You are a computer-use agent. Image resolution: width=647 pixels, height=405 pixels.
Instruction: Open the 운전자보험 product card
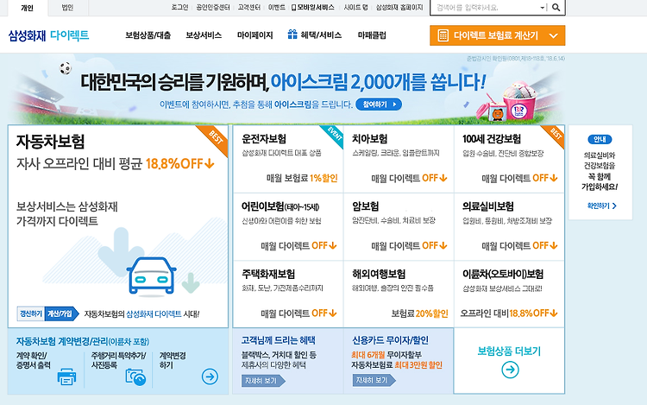click(x=288, y=159)
